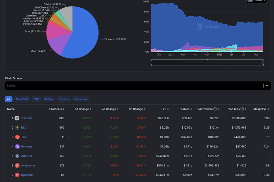Select the Parachain filter tab
This screenshot has height=182, width=274.
pyautogui.click(x=81, y=99)
